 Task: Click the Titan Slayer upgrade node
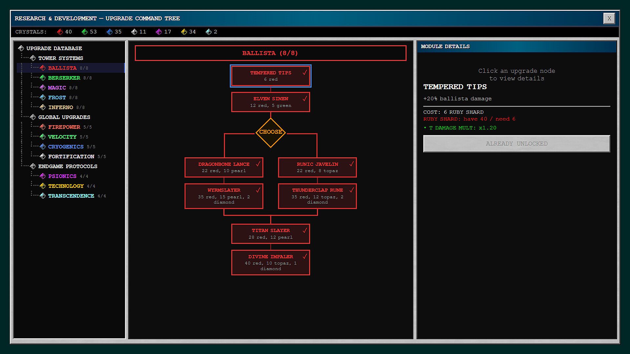coord(270,234)
